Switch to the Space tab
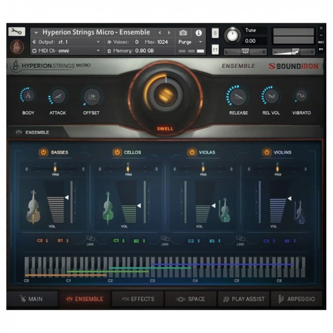 (190, 299)
